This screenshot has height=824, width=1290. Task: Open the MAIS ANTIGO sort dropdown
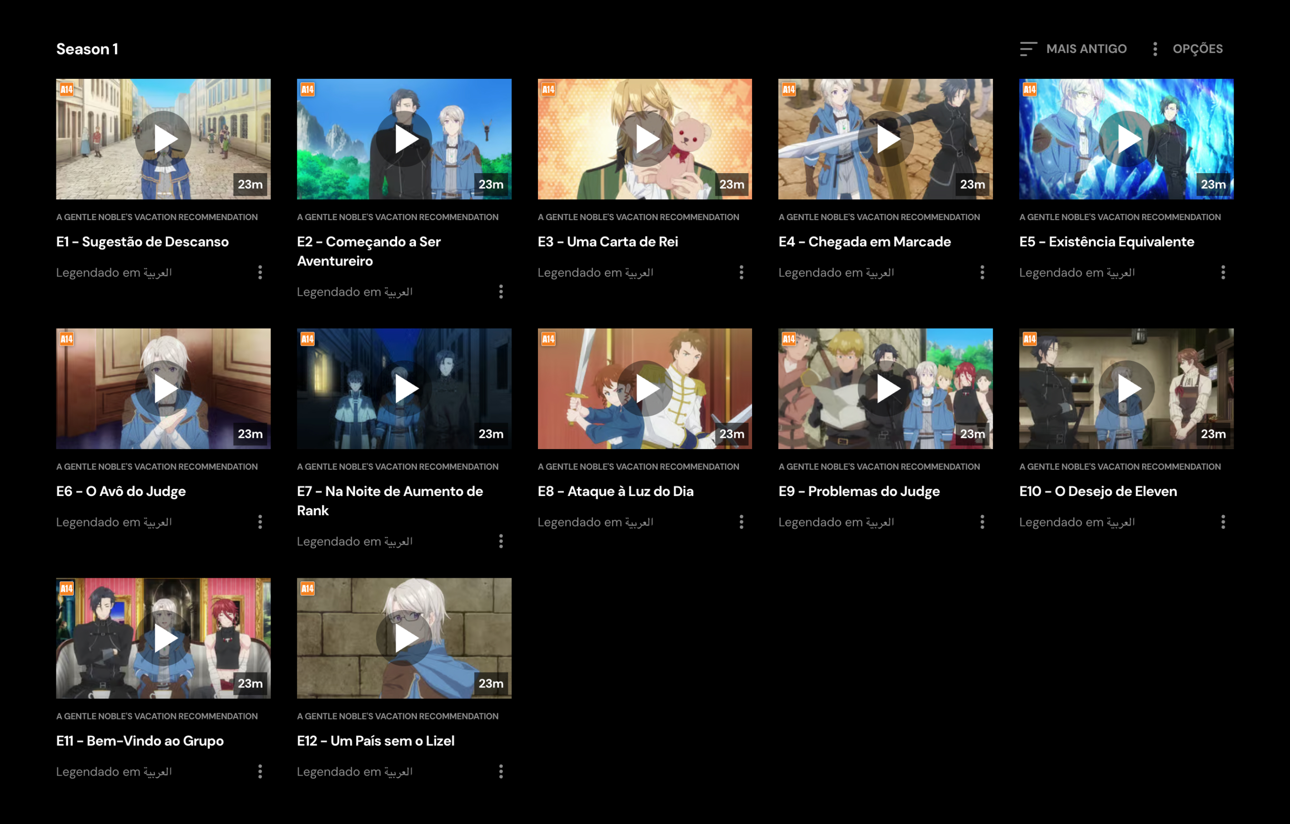pos(1074,49)
